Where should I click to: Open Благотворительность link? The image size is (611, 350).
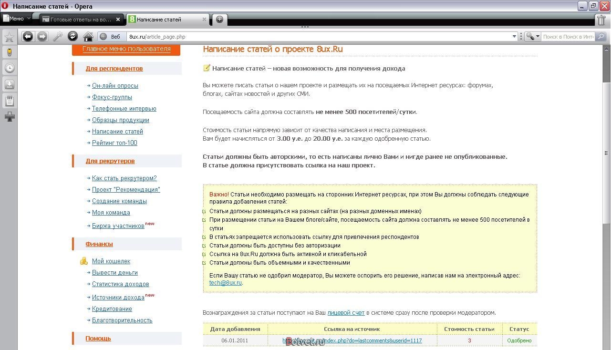pos(122,320)
